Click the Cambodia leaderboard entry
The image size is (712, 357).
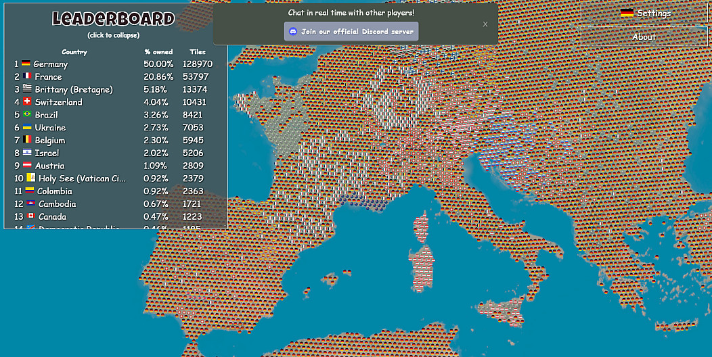click(57, 204)
